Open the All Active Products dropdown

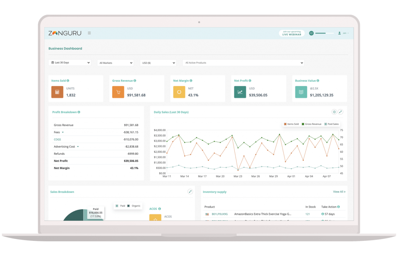point(243,63)
